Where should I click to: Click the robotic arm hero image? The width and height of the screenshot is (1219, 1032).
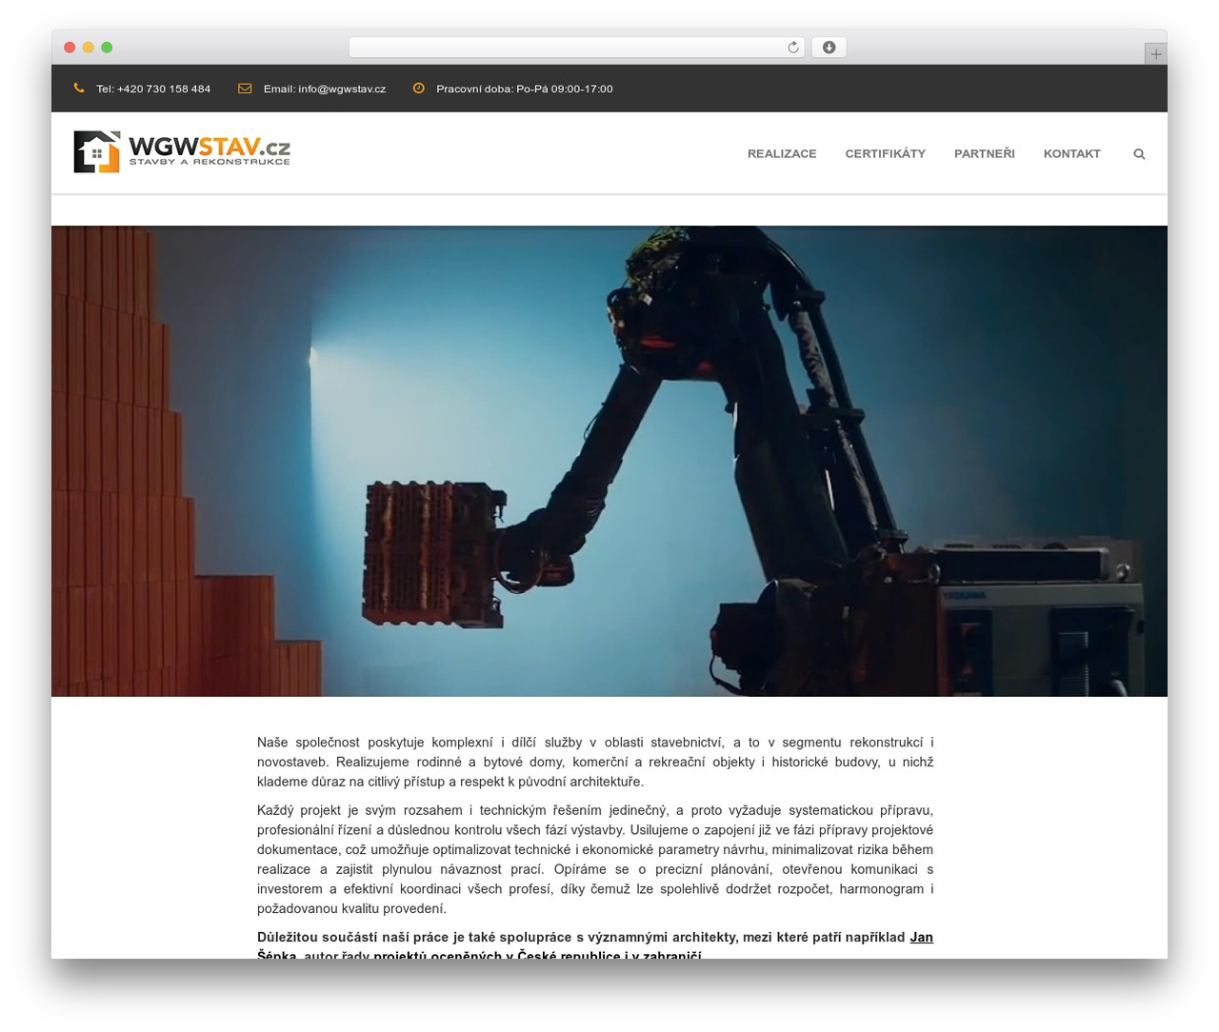tap(609, 461)
